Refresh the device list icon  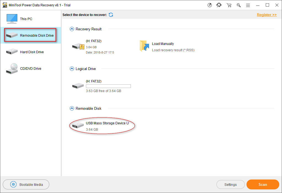tap(111, 15)
